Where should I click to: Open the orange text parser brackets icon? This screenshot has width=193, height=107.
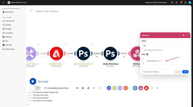coord(126,88)
